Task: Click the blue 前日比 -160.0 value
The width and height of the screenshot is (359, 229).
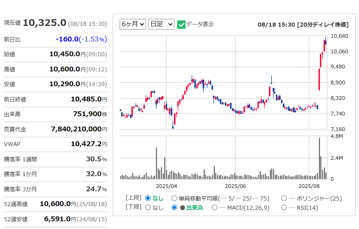Action: [x=67, y=39]
